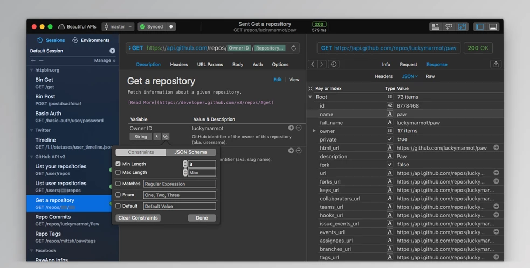The height and width of the screenshot is (268, 530).
Task: Click the arrow icon next to the html_url value
Action: click(x=496, y=147)
